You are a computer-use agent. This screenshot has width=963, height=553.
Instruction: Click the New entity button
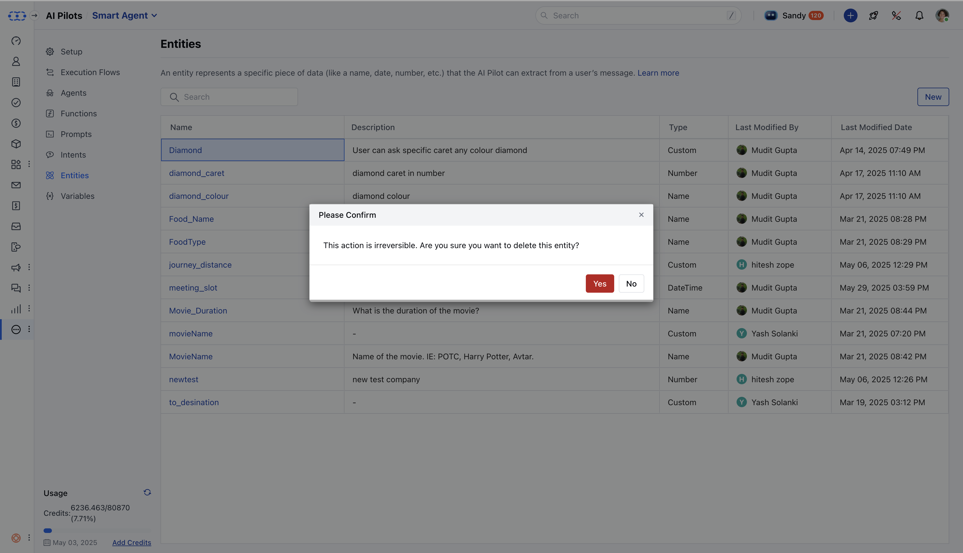933,97
